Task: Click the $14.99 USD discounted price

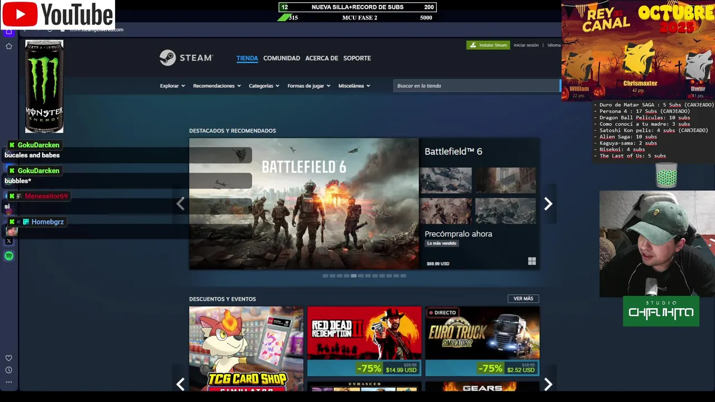Action: pos(401,370)
